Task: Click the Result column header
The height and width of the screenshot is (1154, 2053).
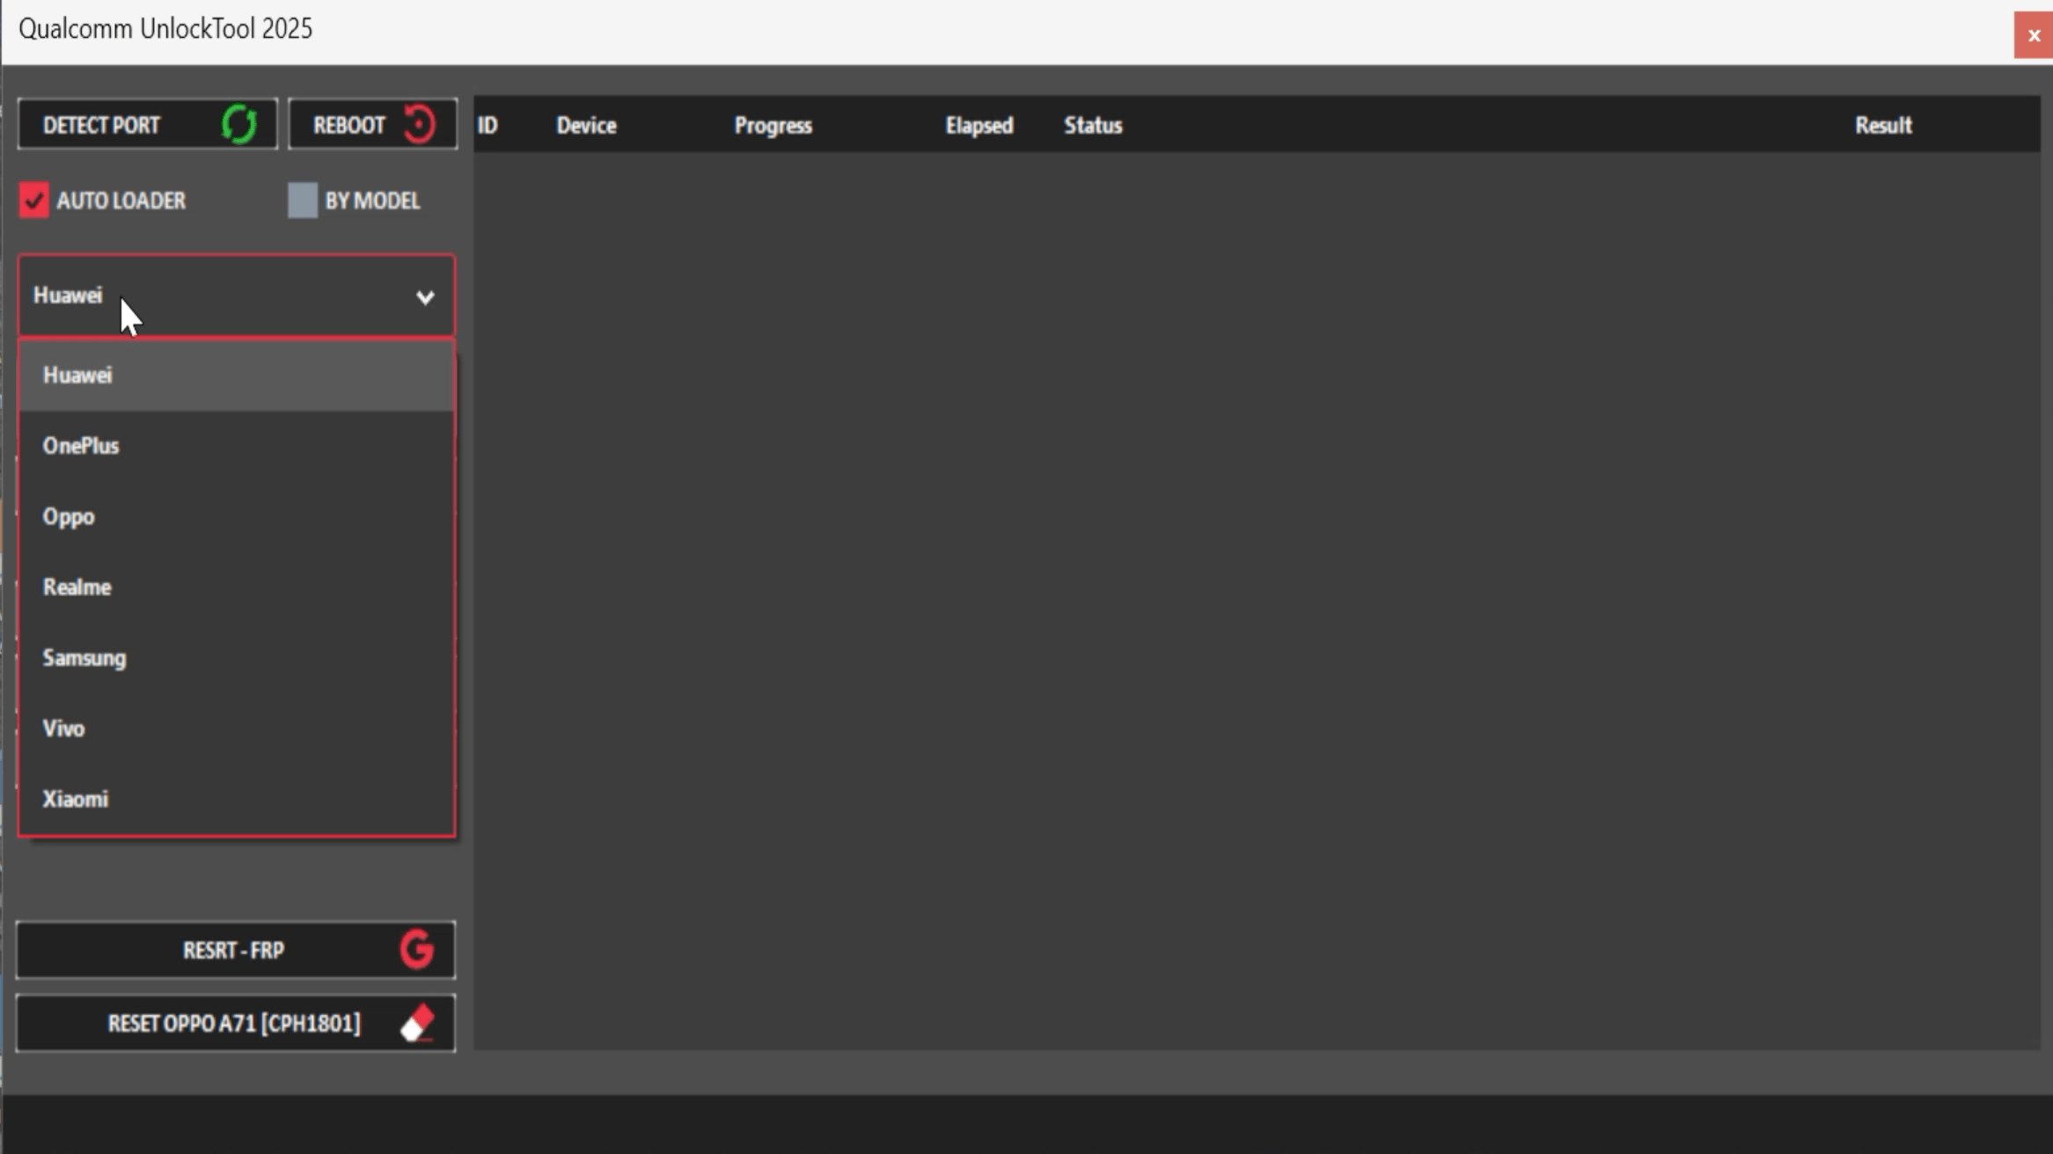Action: (1883, 125)
